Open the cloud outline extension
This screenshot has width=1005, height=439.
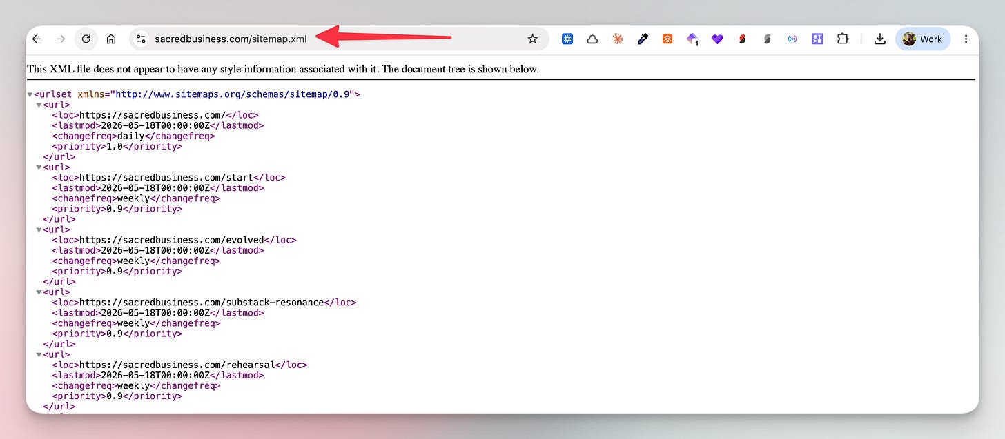592,39
